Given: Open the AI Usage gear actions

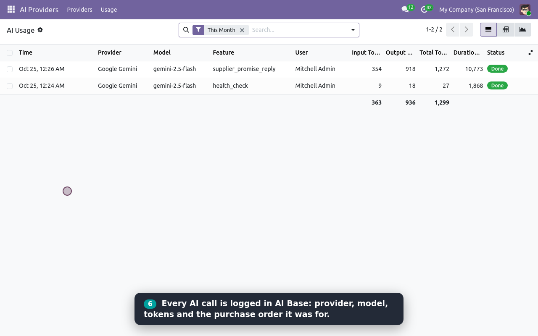Looking at the screenshot, I should pyautogui.click(x=40, y=30).
